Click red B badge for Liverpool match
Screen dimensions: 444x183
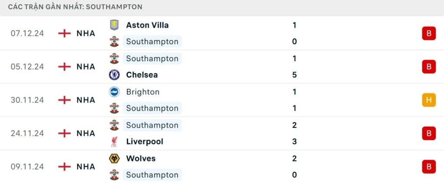[428, 133]
